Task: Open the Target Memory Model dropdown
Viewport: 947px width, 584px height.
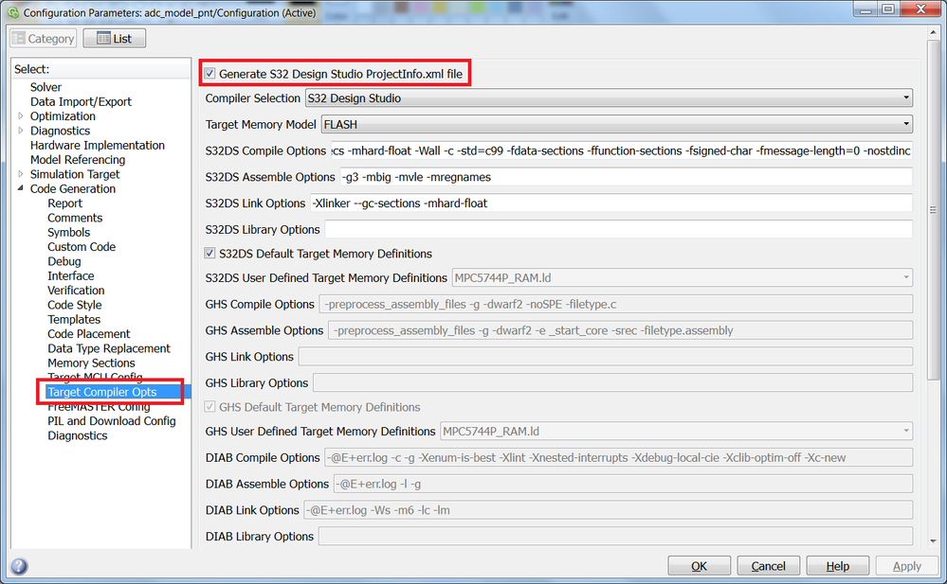Action: point(616,124)
